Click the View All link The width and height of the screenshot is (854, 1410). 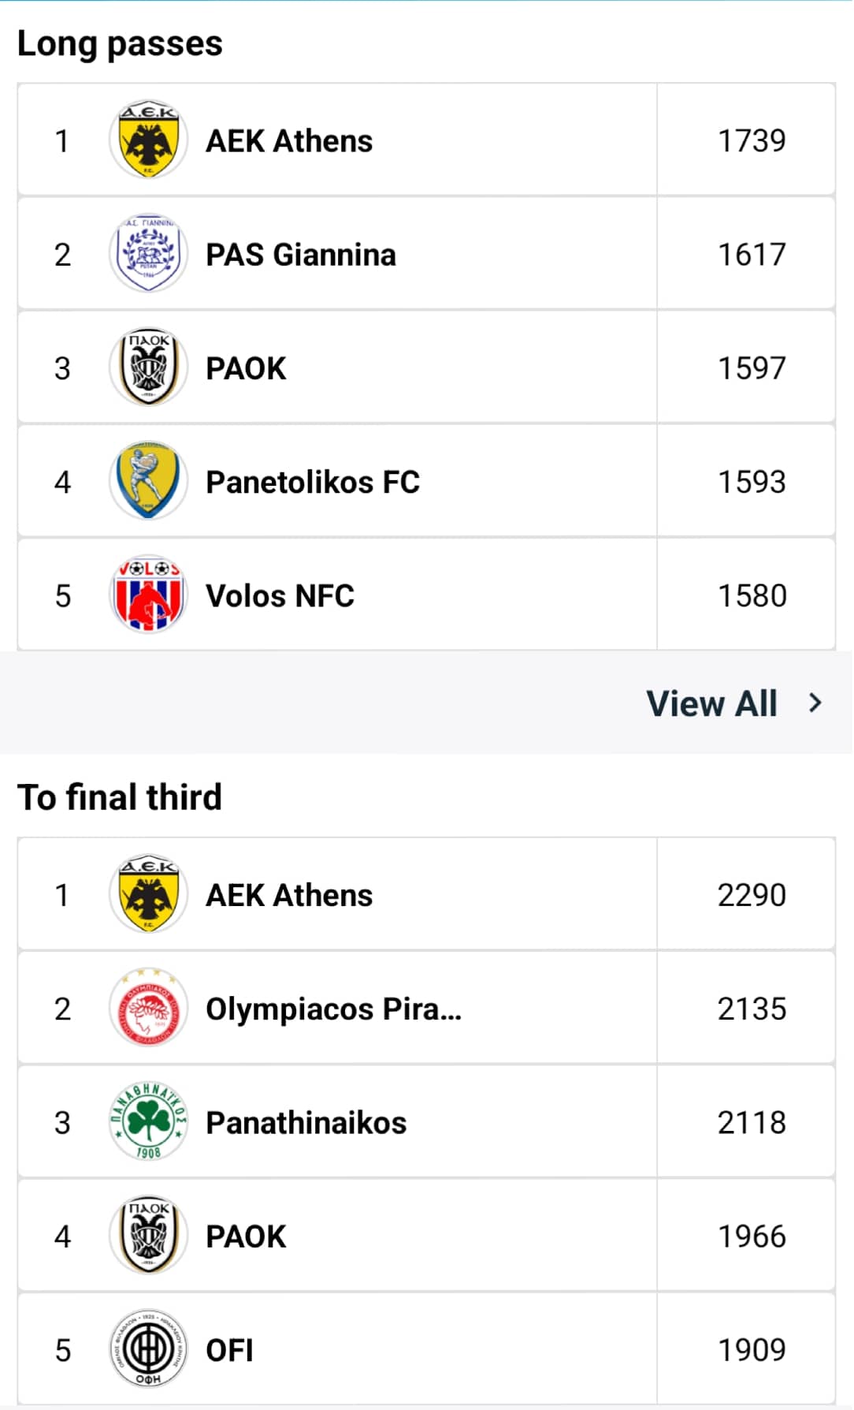[711, 703]
